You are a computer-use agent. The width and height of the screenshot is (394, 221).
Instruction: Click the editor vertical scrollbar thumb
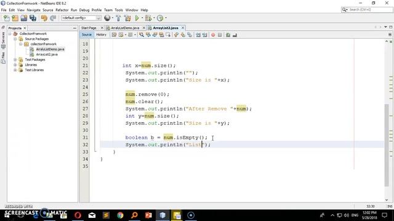387,145
